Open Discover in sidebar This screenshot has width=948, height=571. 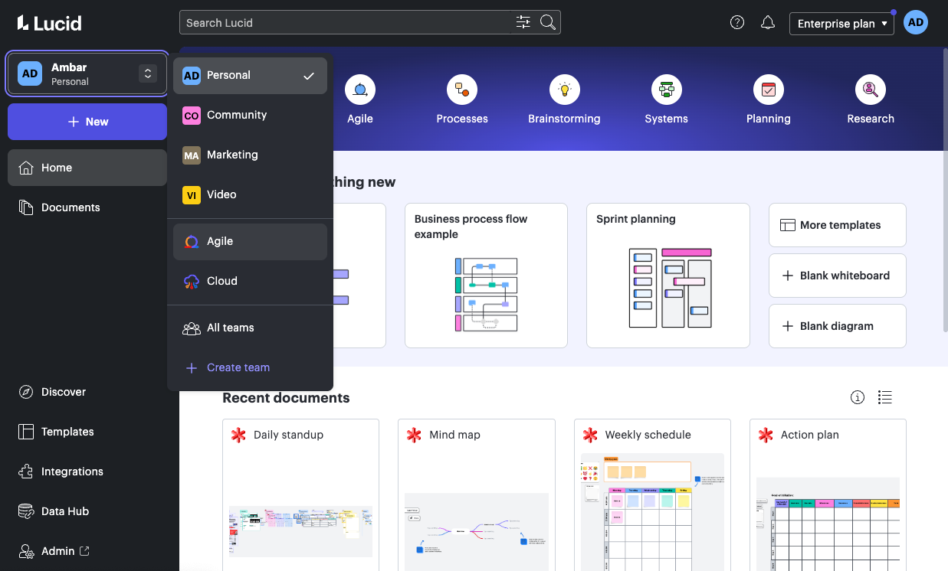pyautogui.click(x=87, y=392)
